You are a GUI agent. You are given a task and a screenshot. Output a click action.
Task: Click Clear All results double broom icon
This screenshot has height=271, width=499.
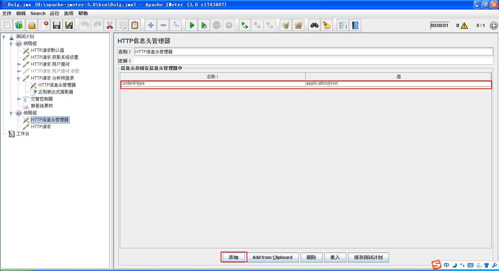coord(298,25)
